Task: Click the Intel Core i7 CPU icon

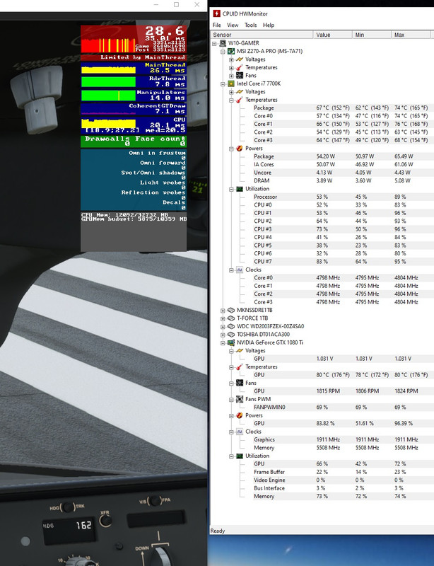Action: [231, 83]
